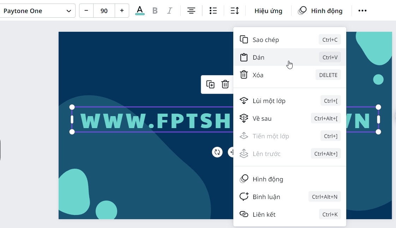Click bottom-left corner handle of text box
Viewport: 396px width, 228px height.
[x=72, y=132]
